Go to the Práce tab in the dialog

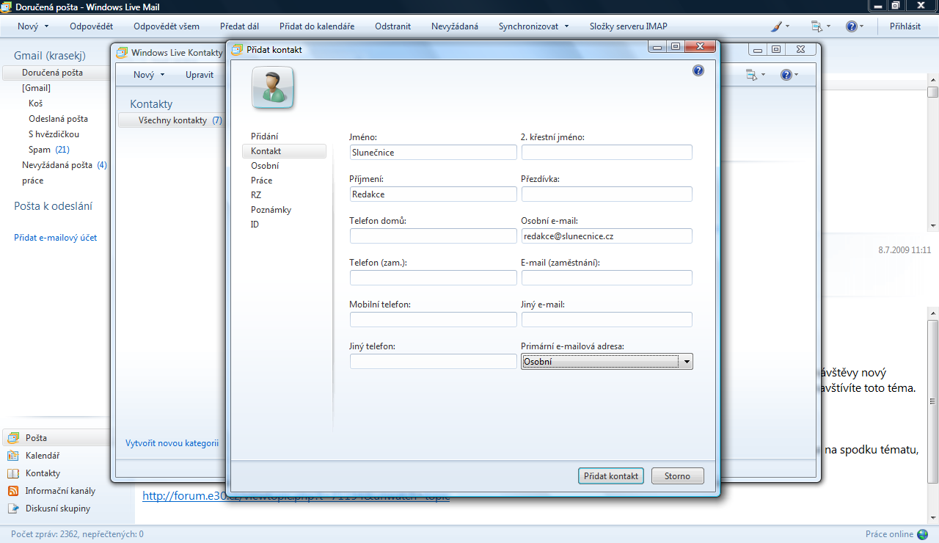(262, 181)
